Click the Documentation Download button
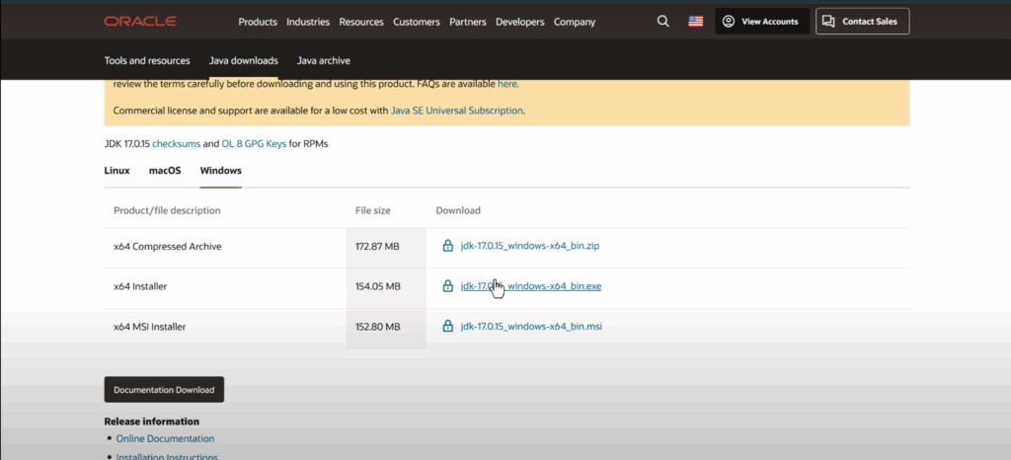 pyautogui.click(x=164, y=390)
